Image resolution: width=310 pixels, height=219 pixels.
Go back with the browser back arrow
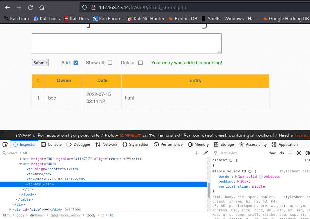point(8,8)
